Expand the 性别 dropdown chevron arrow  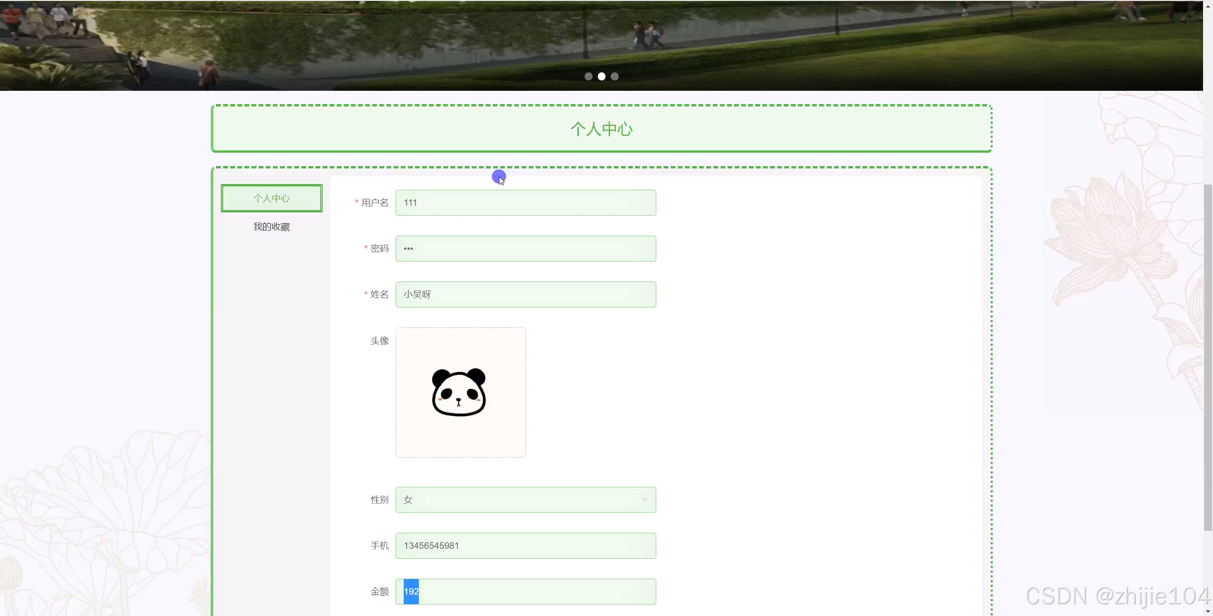644,500
